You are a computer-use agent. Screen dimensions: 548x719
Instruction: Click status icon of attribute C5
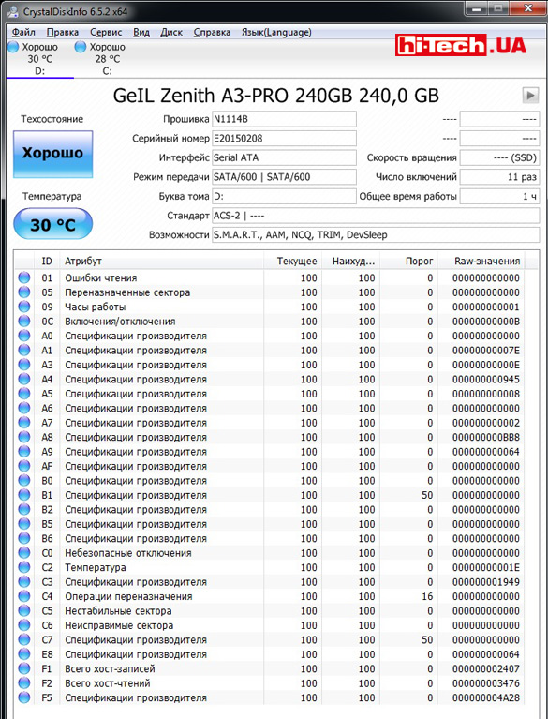click(24, 611)
